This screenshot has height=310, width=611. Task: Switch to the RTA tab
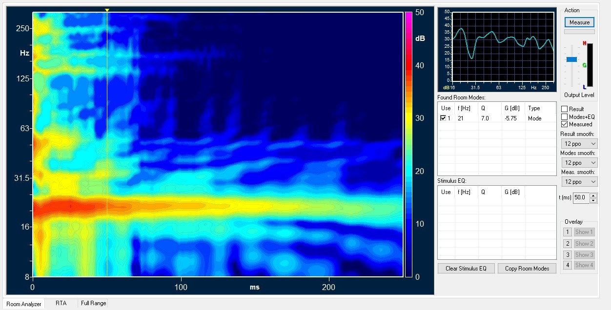coord(61,303)
